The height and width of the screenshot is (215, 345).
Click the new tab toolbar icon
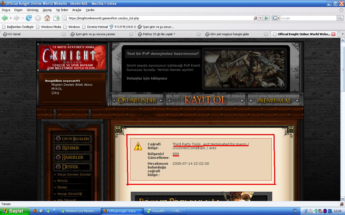point(56,18)
